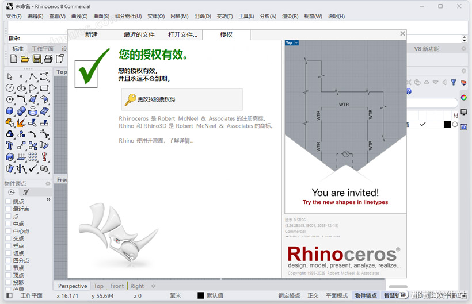Select the control point Curve tool
The width and height of the screenshot is (472, 304).
tap(44, 76)
